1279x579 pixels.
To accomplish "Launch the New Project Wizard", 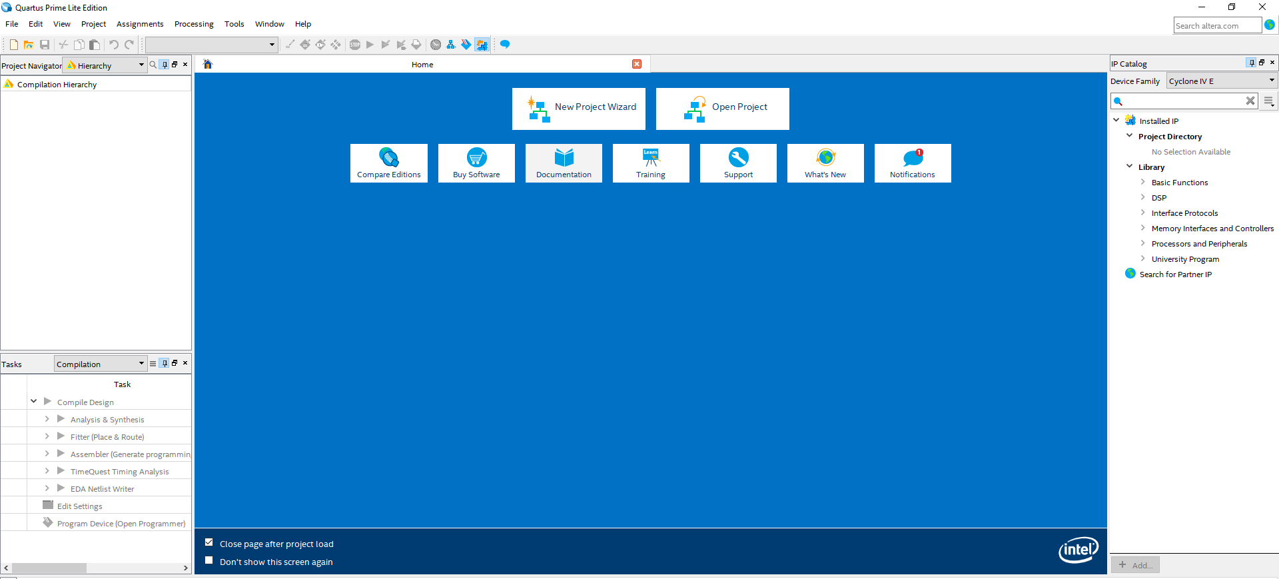I will (578, 109).
